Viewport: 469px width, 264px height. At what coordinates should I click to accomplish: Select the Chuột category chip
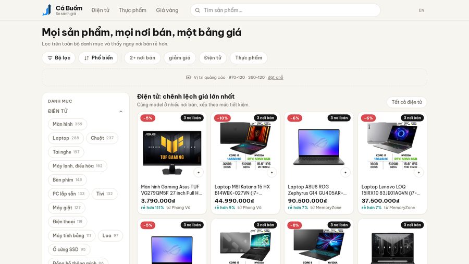pos(102,138)
